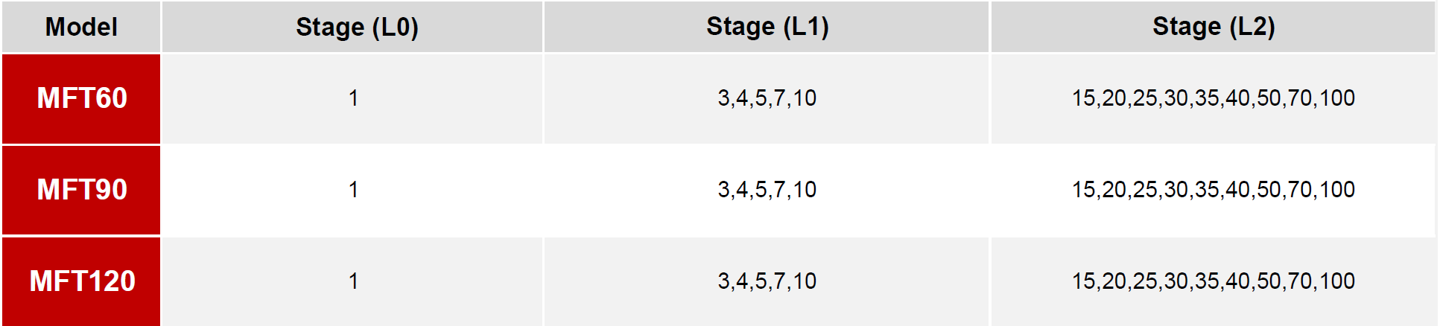Select MFT90 Stage L1 ratios 3,4,5,7,10

click(767, 190)
